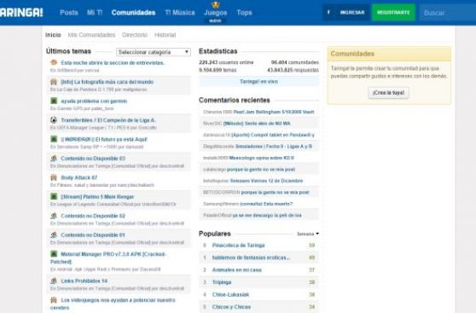Click icon beside 'Links Prohibidos 14'
The image size is (476, 313).
pyautogui.click(x=54, y=281)
